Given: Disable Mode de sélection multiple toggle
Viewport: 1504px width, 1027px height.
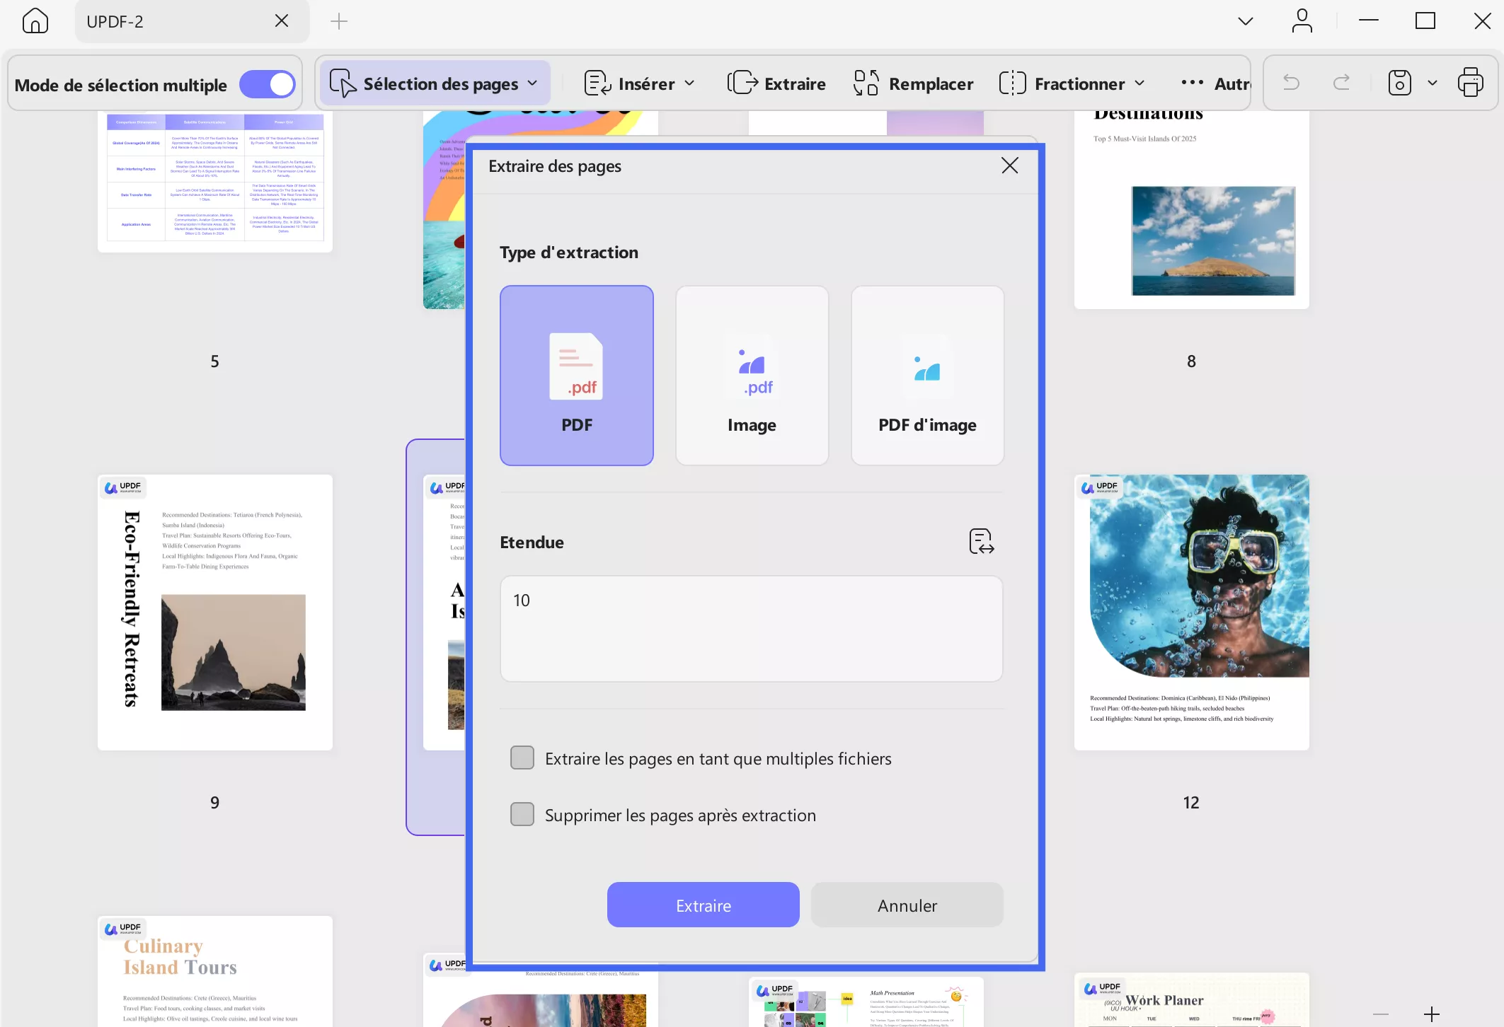Looking at the screenshot, I should click(x=267, y=84).
